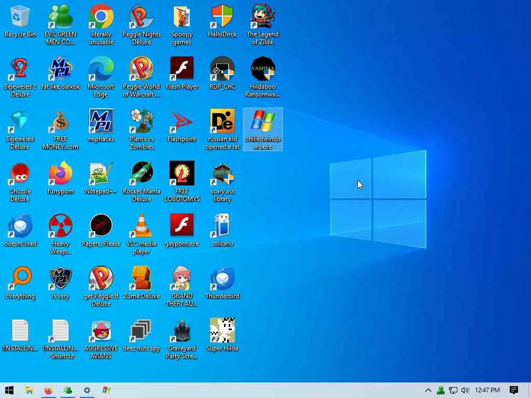
Task: Select the Microsoft Edge shortcut
Action: pos(101,77)
